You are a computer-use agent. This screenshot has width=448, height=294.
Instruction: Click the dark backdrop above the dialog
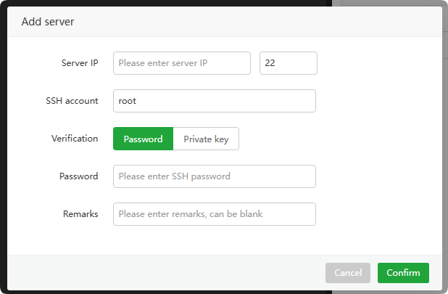click(145, 3)
